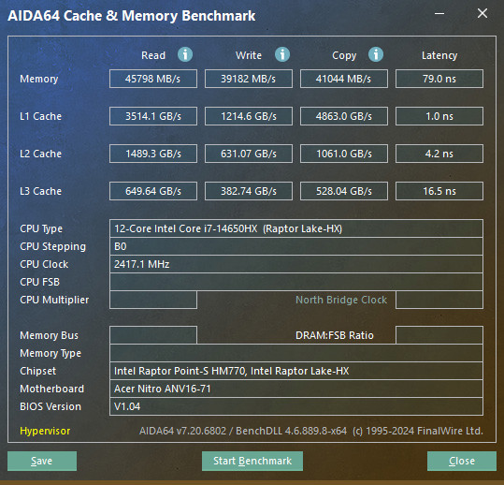
Task: Click the yellow Hypervisor label
Action: point(45,431)
